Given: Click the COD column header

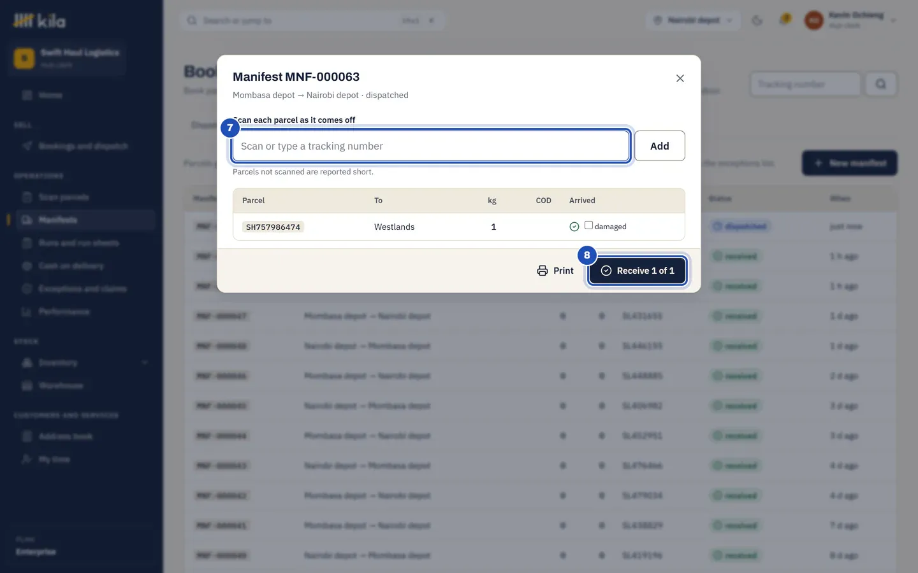Looking at the screenshot, I should coord(543,200).
